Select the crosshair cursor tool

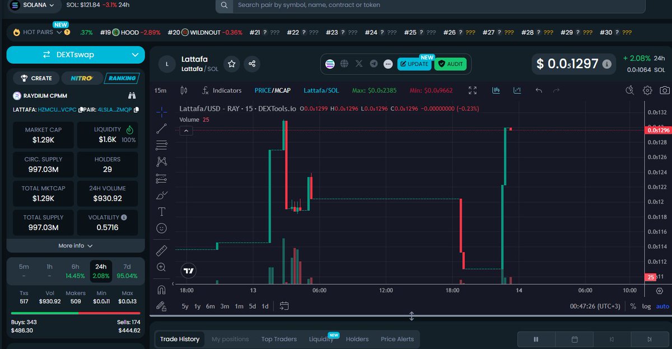[161, 111]
